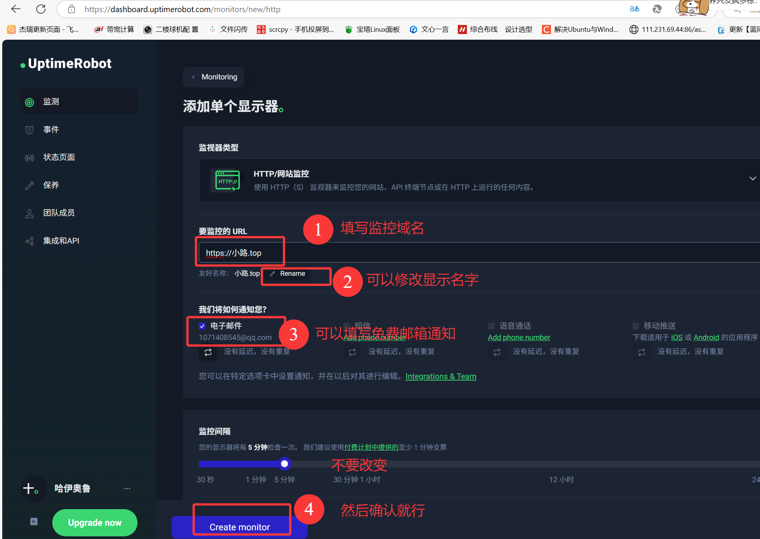Open the Android app link

coord(706,337)
